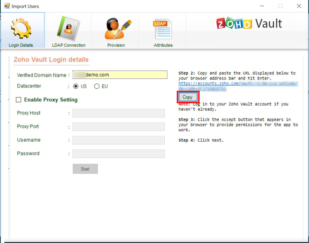Click the Step 4: Click Next text
Viewport: 309px width, 243px height.
201,140
